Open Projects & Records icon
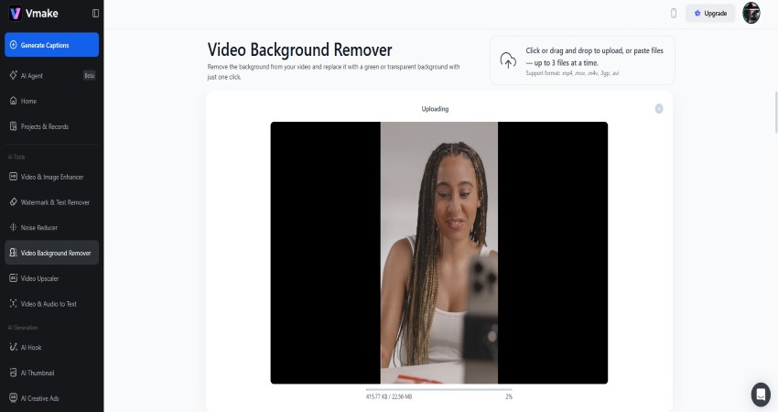Image resolution: width=778 pixels, height=412 pixels. tap(13, 126)
